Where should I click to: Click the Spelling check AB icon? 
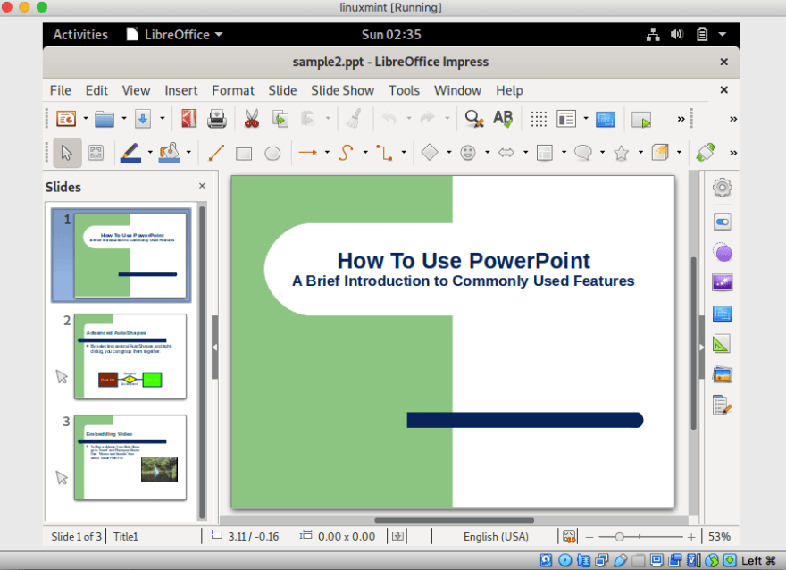tap(503, 119)
